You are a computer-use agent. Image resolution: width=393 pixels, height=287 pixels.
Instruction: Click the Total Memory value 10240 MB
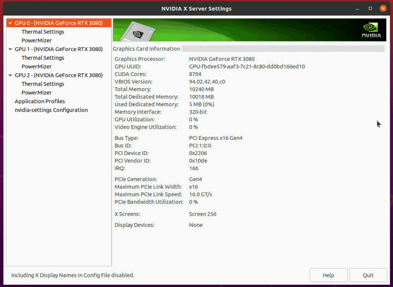point(202,89)
